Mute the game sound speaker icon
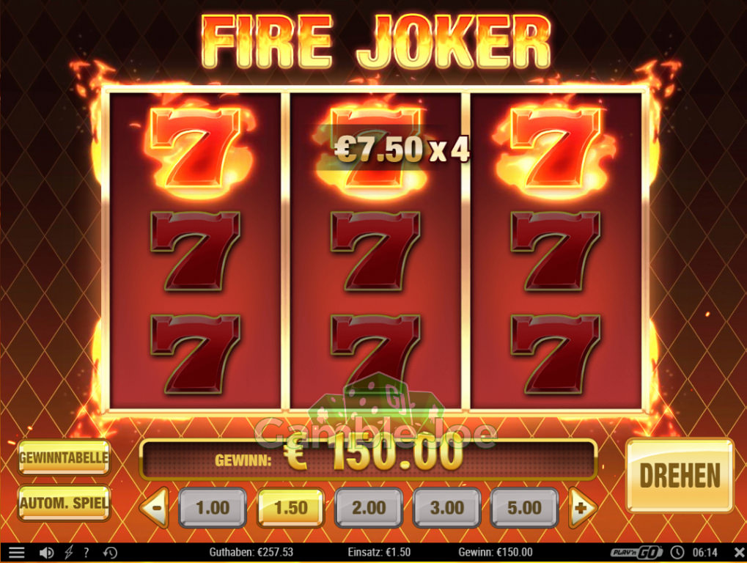The height and width of the screenshot is (563, 747). click(46, 553)
